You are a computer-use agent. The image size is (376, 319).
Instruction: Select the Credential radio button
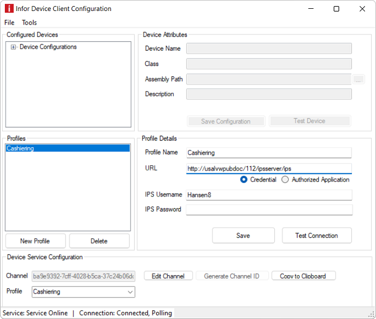coord(244,180)
